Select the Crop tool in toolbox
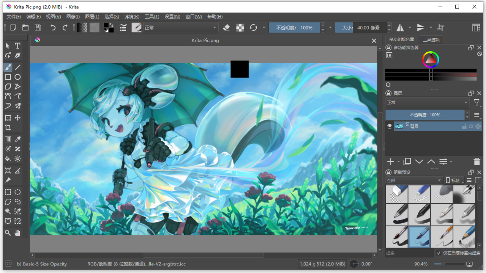Image resolution: width=486 pixels, height=273 pixels. click(x=8, y=128)
